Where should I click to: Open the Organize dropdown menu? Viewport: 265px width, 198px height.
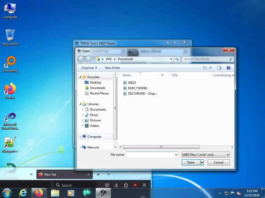89,68
